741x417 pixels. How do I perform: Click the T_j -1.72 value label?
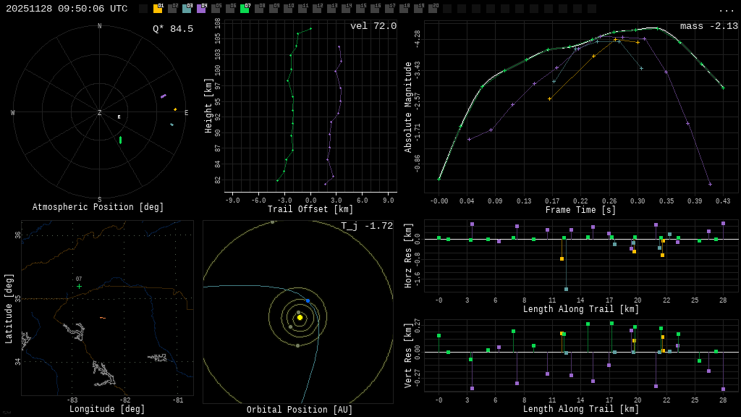(367, 226)
